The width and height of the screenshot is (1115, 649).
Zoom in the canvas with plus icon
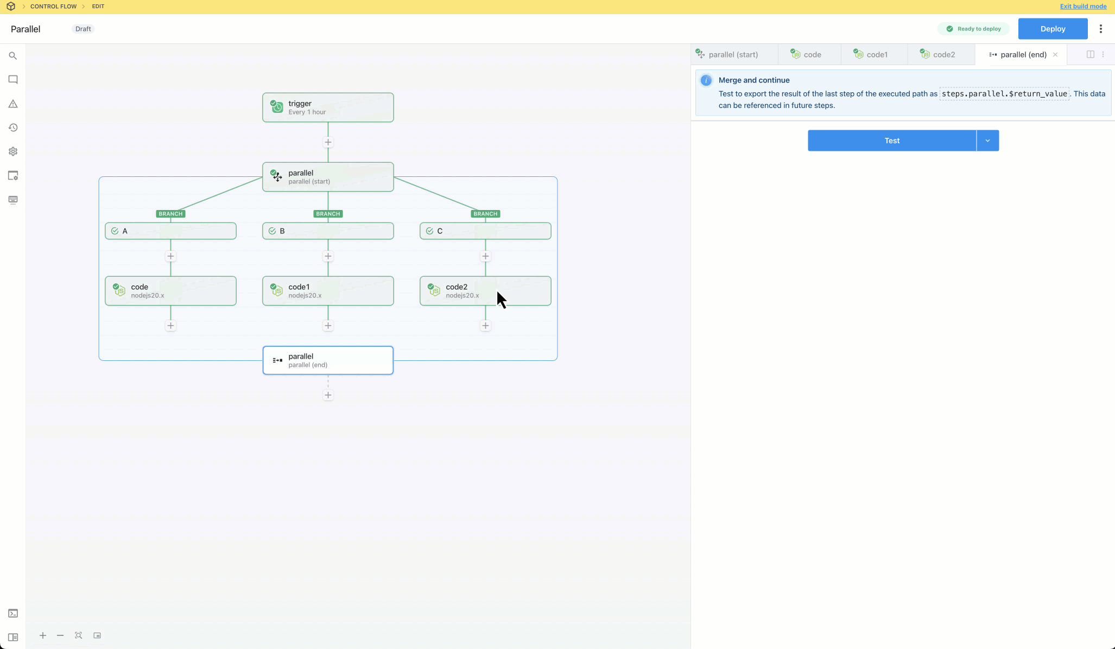[43, 635]
